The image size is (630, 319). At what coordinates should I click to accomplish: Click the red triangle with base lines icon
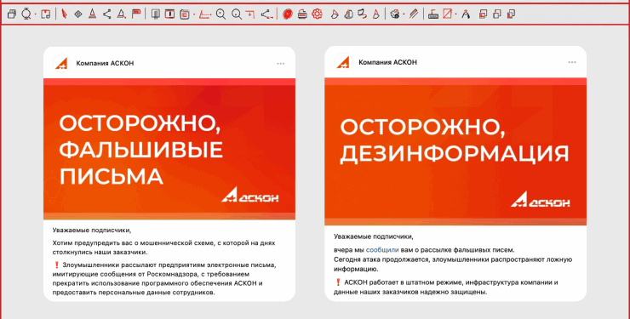point(93,14)
